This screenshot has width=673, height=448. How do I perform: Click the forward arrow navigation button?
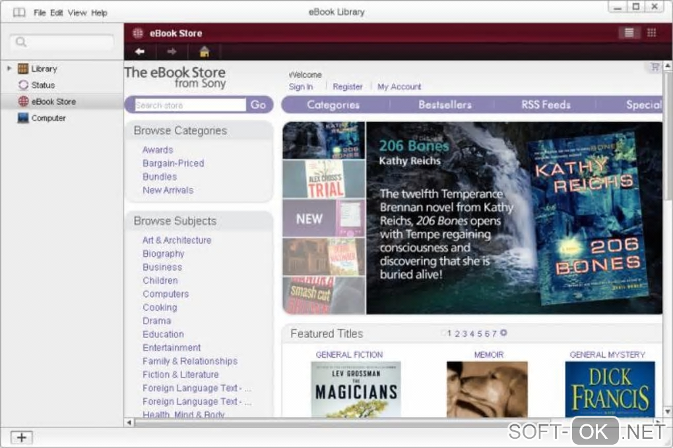point(172,52)
